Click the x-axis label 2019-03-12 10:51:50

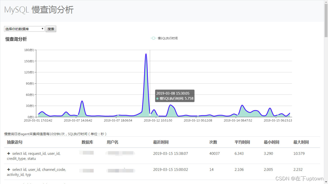[x=158, y=121]
